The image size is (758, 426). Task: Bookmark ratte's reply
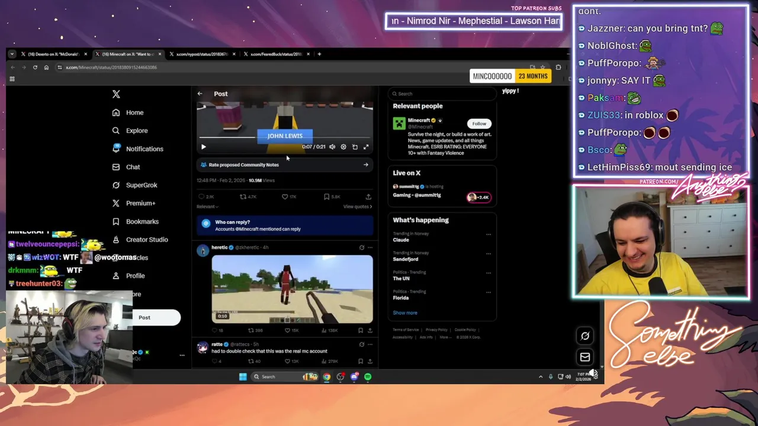point(361,361)
